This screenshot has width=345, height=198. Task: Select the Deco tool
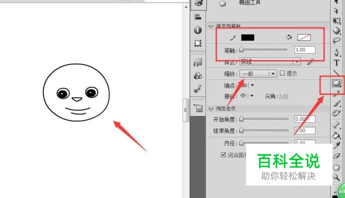tap(337, 113)
